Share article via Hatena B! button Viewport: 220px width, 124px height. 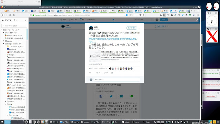click(121, 96)
